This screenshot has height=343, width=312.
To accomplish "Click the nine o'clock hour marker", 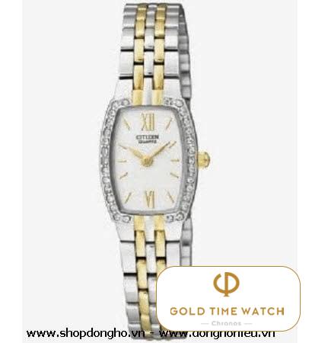I will pos(123,161).
